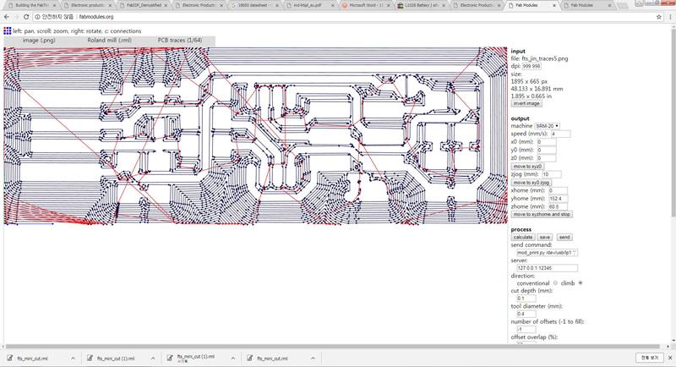The image size is (676, 367).
Task: Open the Chrome menu three-dot icon
Action: [x=670, y=17]
